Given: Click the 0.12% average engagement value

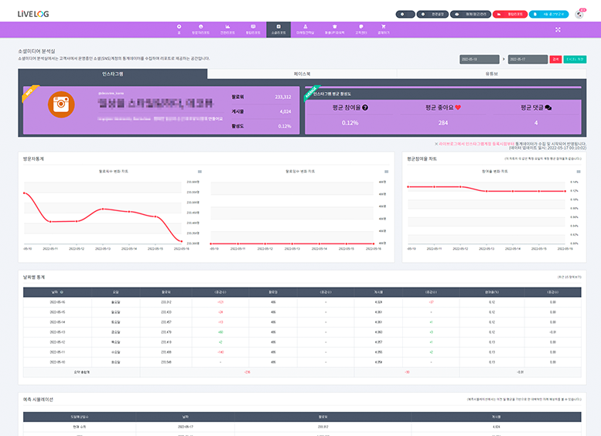Looking at the screenshot, I should point(350,123).
